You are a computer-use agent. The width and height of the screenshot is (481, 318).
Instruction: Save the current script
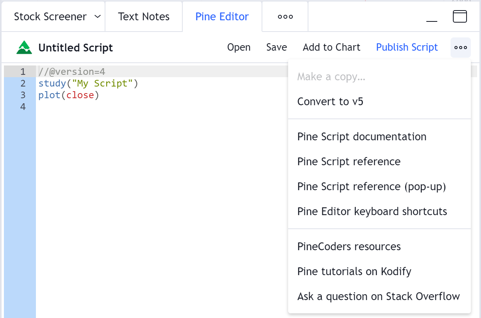[276, 48]
